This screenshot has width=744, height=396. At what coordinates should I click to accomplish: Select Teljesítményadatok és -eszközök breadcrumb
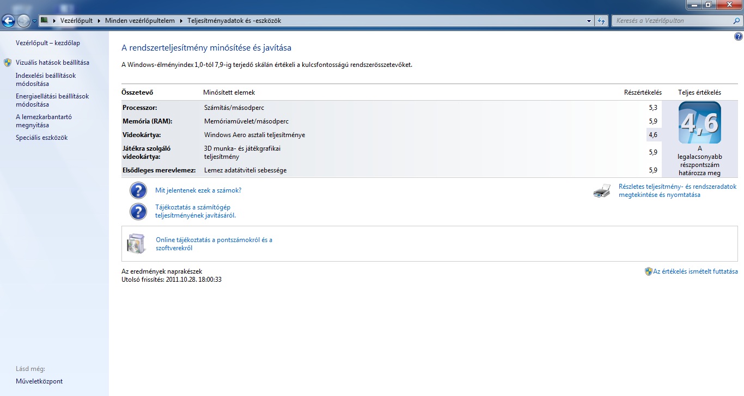pyautogui.click(x=234, y=21)
